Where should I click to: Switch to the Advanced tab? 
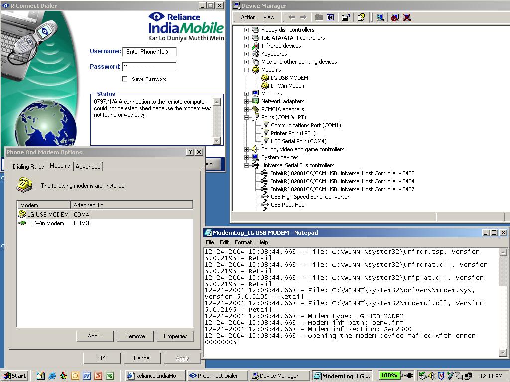(88, 167)
